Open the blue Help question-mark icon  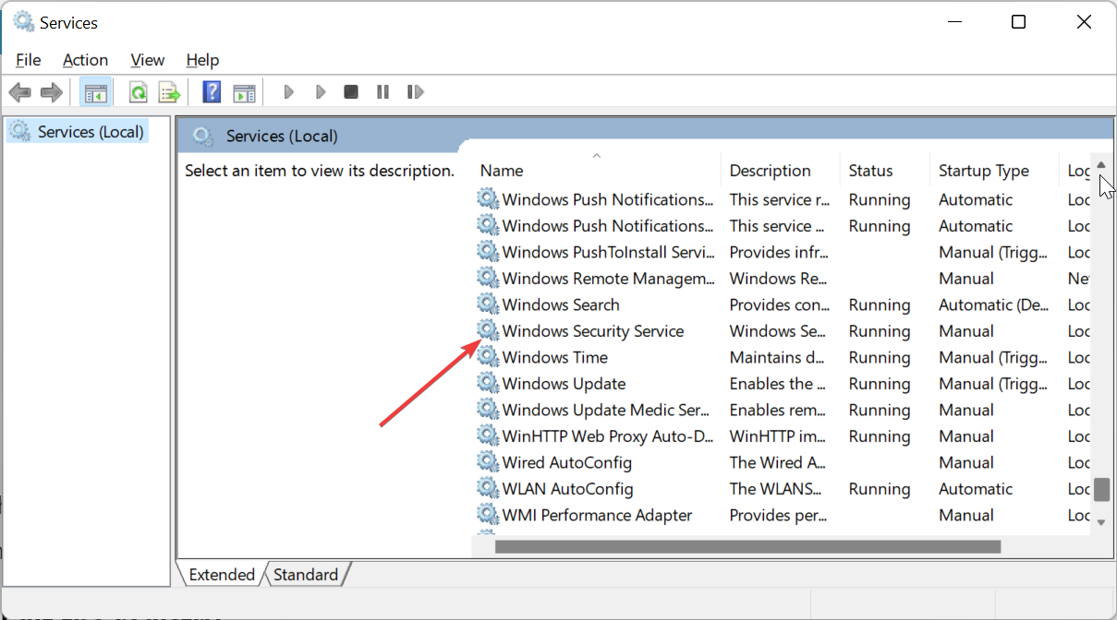tap(212, 92)
